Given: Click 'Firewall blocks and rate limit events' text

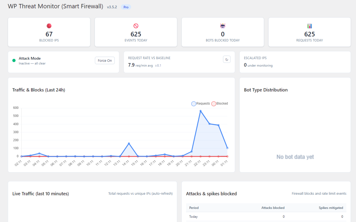Looking at the screenshot, I should (319, 193).
